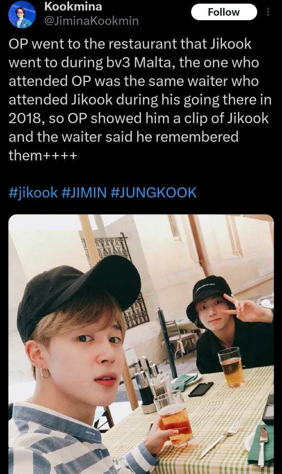Viewport: 282px width, 474px height.
Task: Tap 'them++++' at the end of the tweet
Action: point(43,156)
